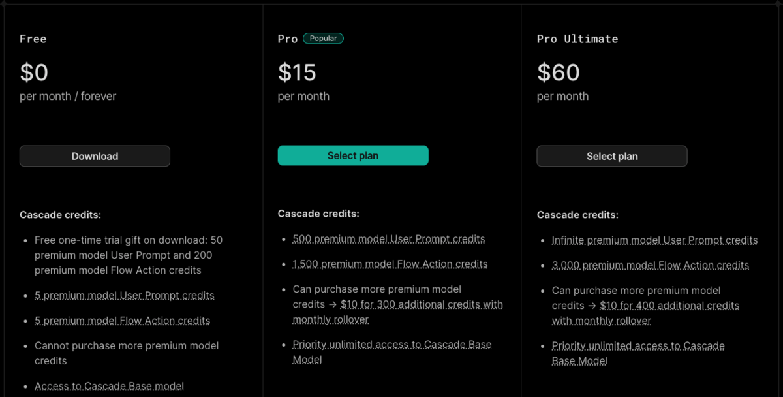Open the 1,500 premium model Flow Action credits link

(390, 264)
